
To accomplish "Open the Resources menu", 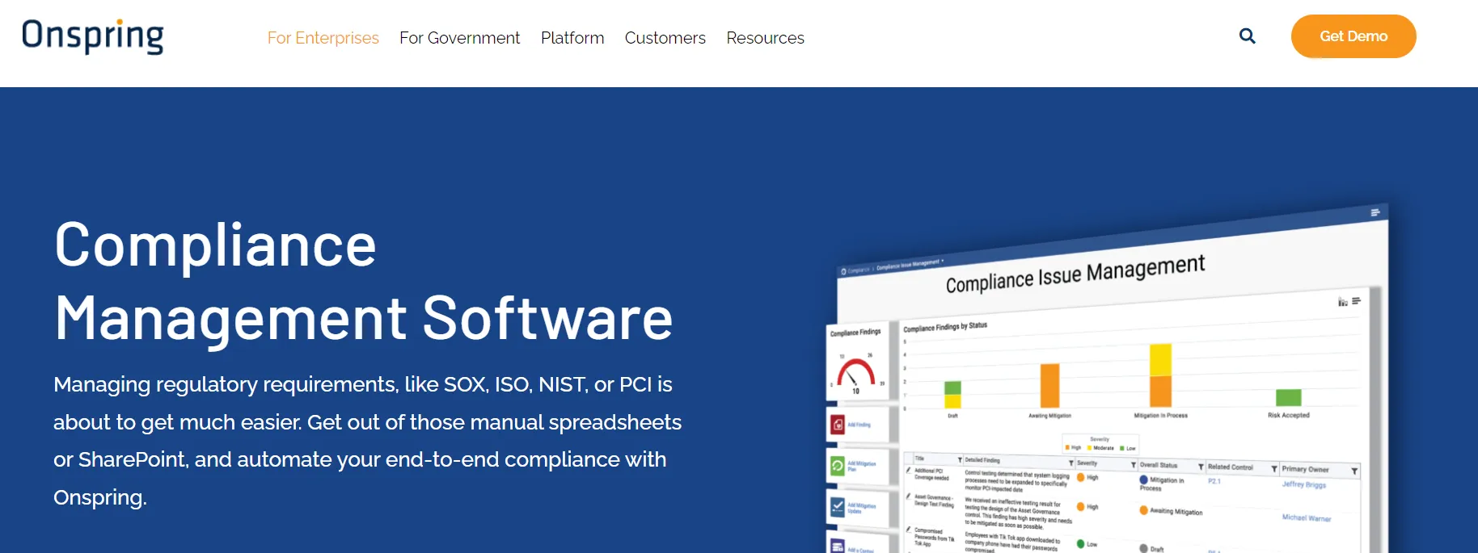I will [765, 38].
